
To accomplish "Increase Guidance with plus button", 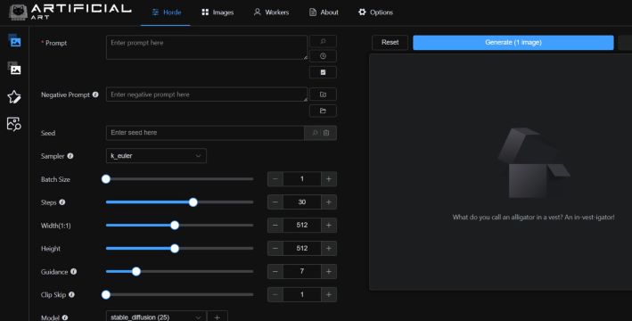I will tap(329, 271).
